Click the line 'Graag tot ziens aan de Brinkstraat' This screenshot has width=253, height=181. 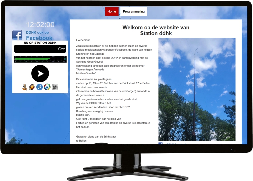click(x=96, y=137)
